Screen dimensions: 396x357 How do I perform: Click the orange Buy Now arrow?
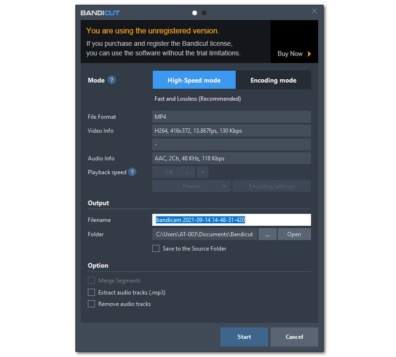pos(309,54)
